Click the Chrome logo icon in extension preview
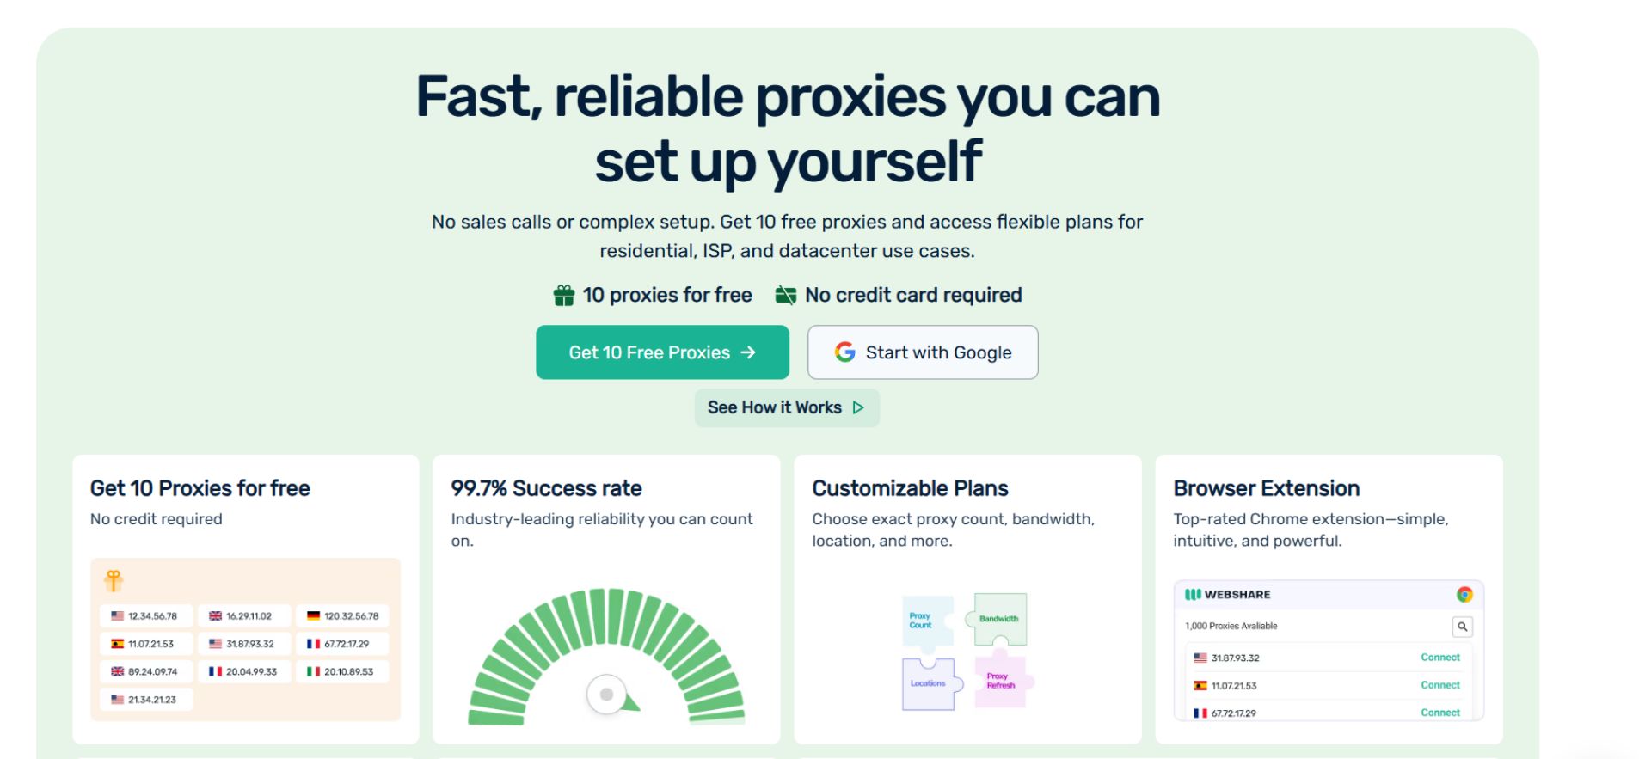The image size is (1639, 759). pyautogui.click(x=1464, y=595)
